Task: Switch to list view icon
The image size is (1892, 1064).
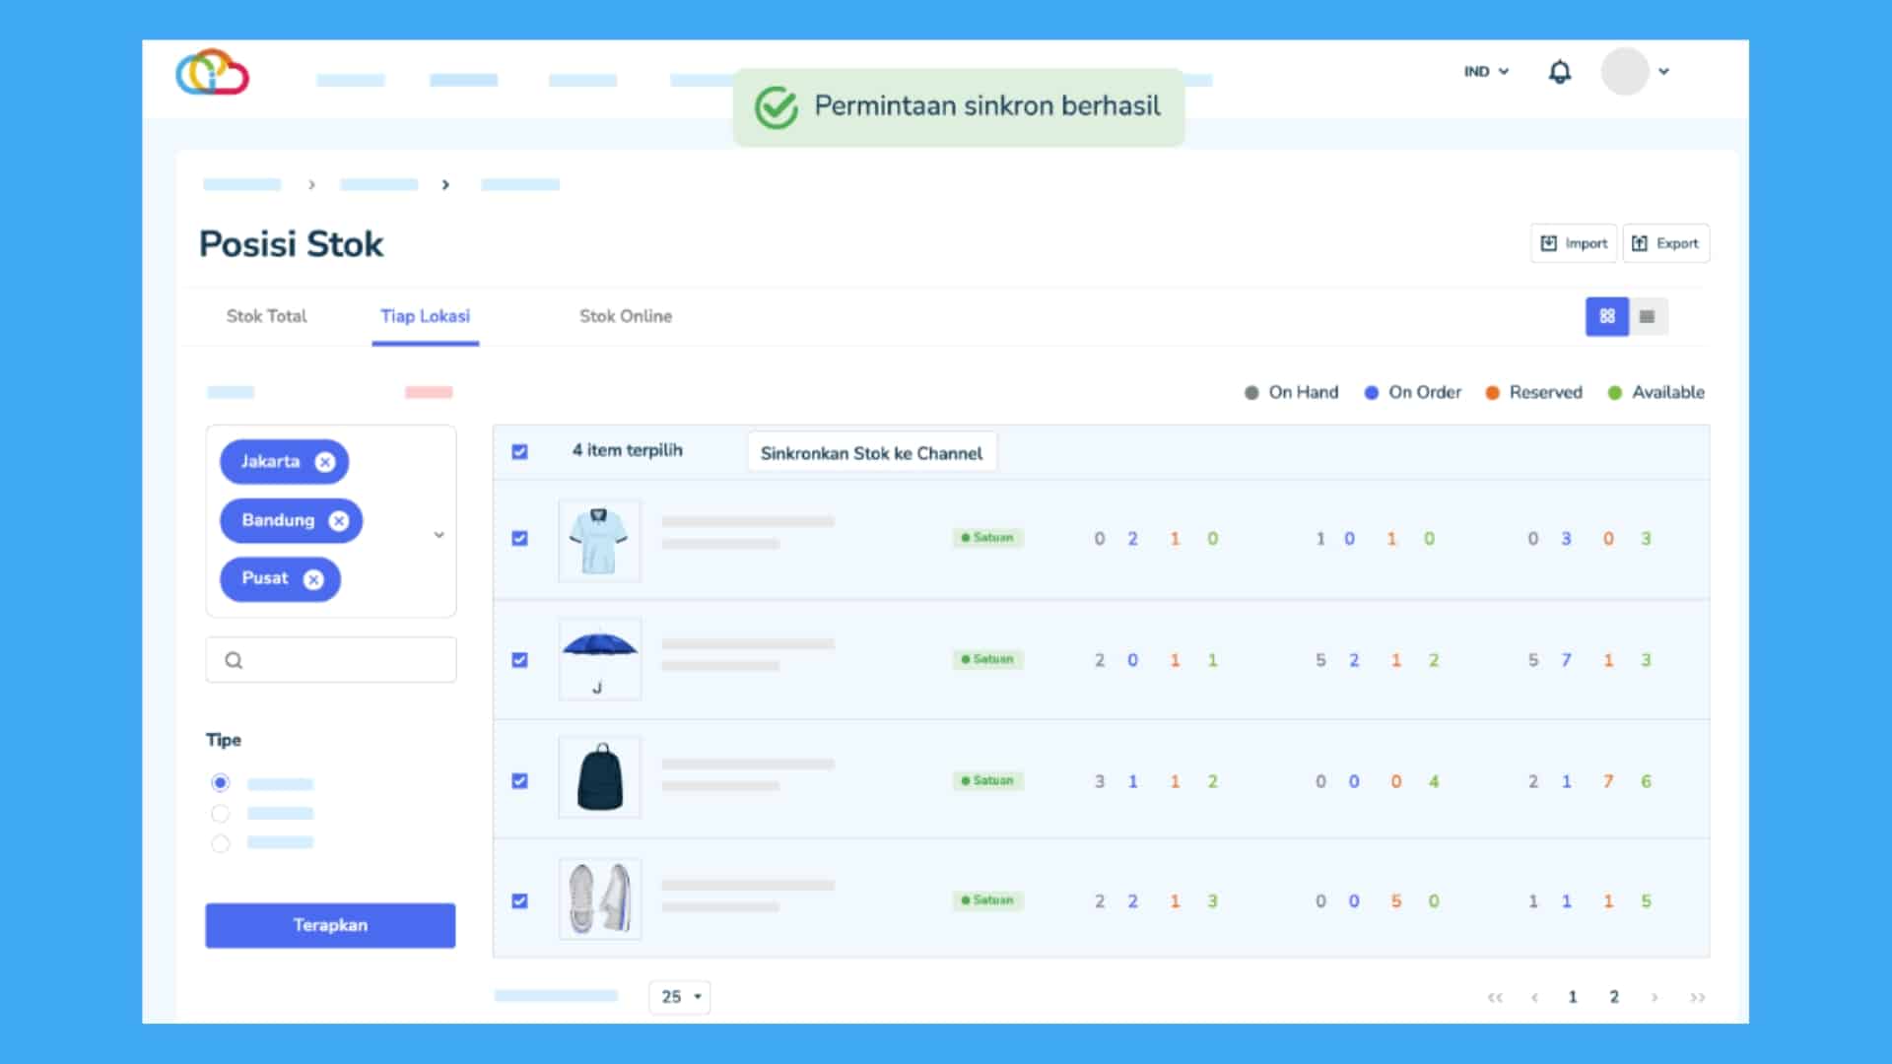Action: (1647, 316)
